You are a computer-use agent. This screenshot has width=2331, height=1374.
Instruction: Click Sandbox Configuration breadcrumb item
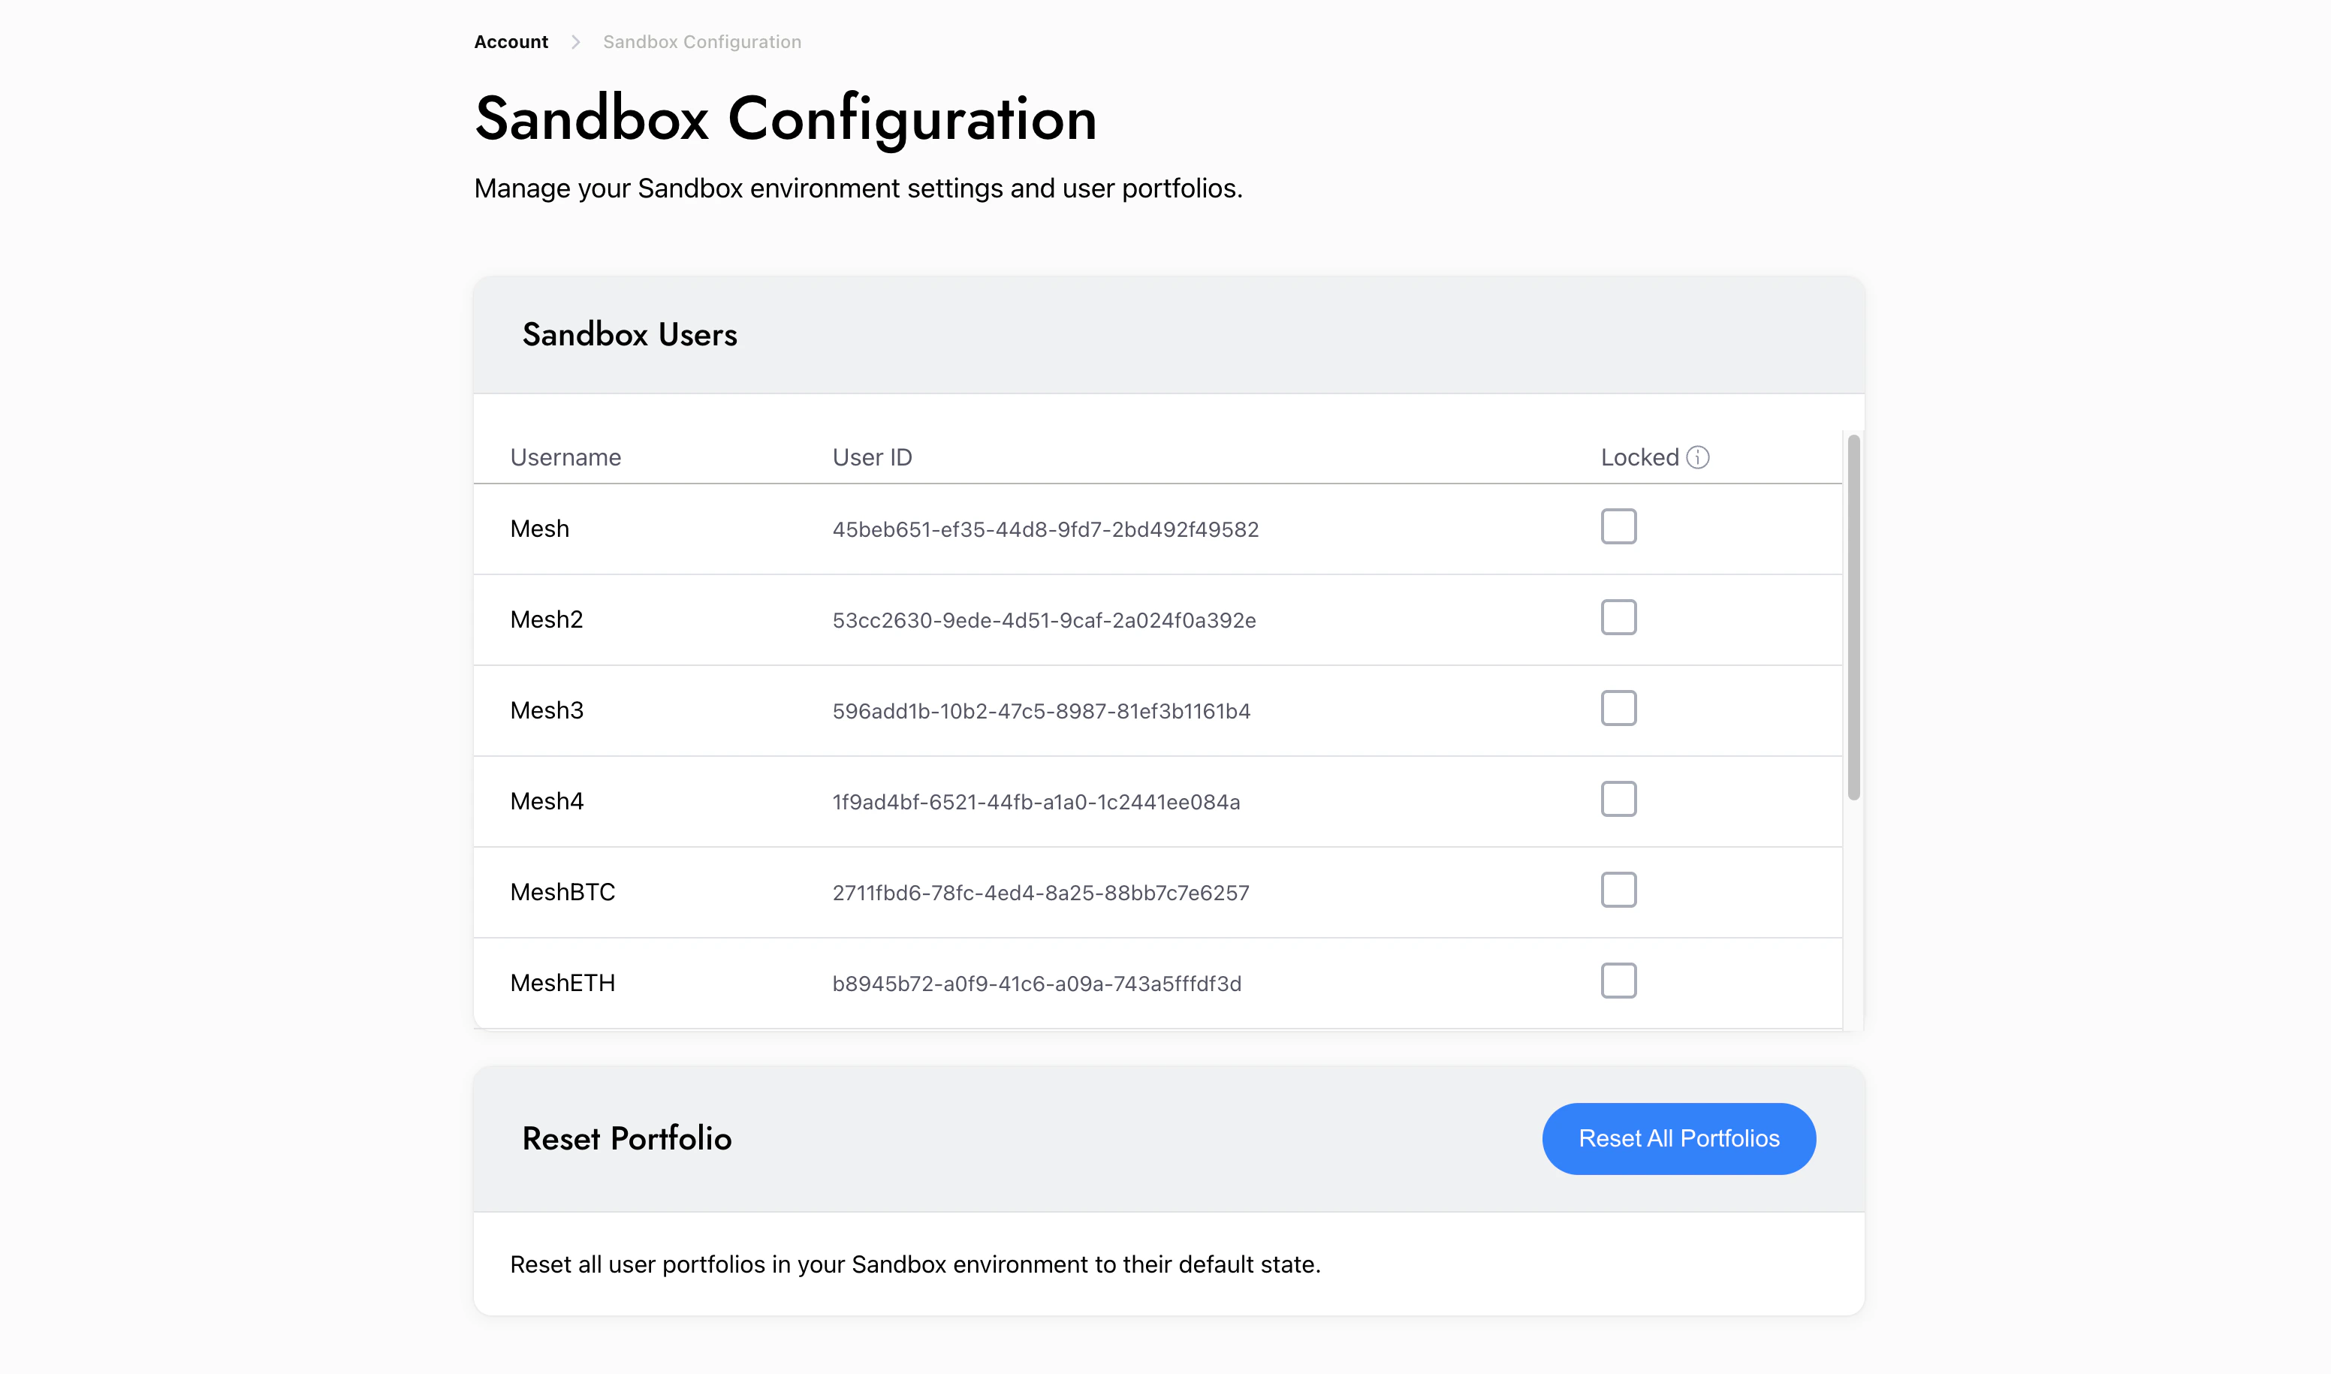tap(701, 43)
